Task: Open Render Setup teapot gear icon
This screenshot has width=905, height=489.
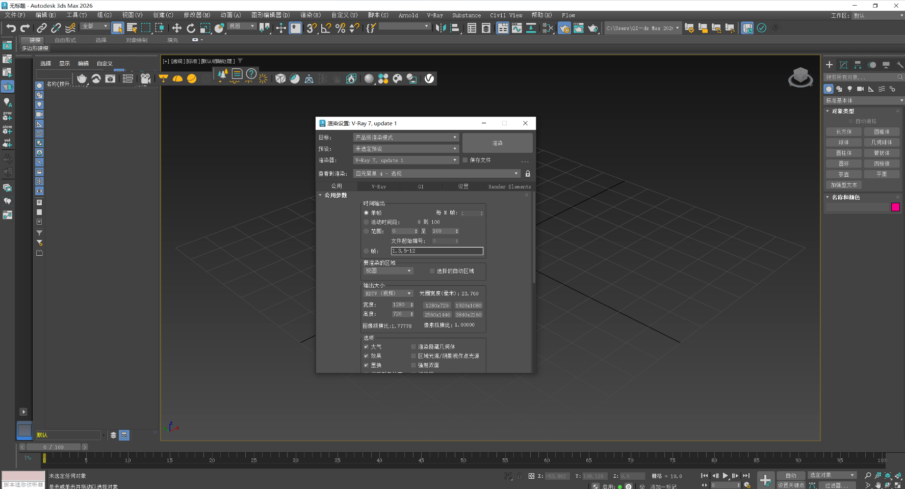Action: (564, 28)
